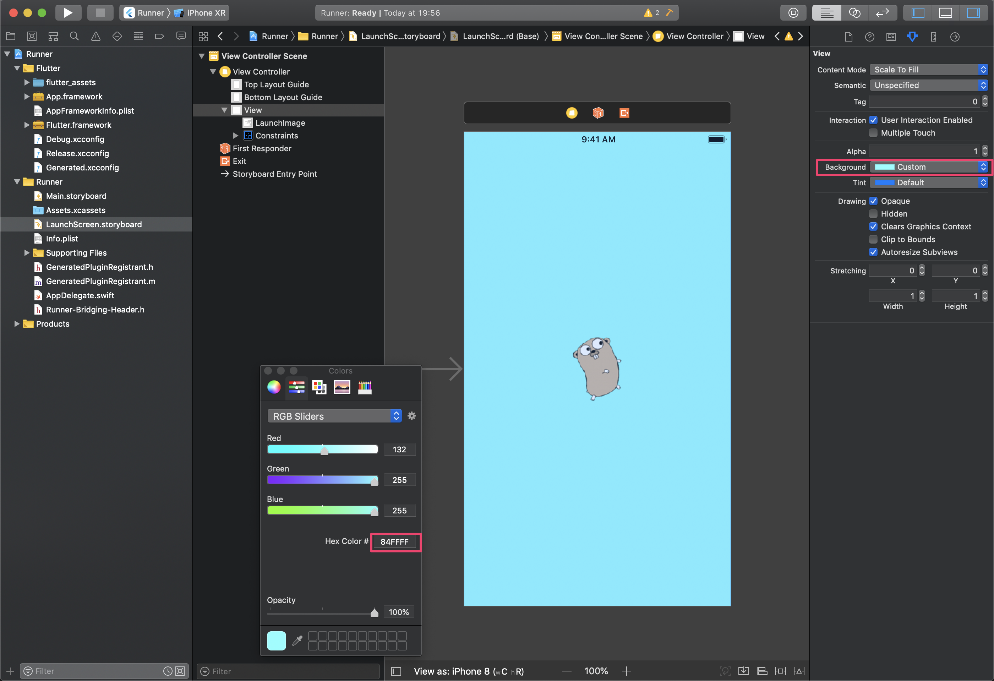Select Main.storyboard in the project navigator

(76, 196)
